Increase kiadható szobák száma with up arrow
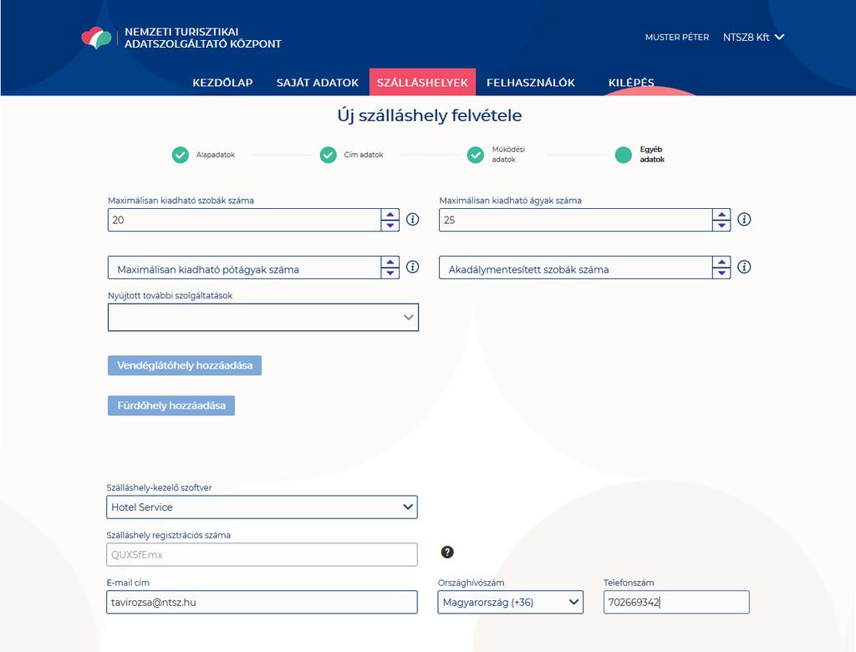Viewport: 856px width, 652px height. [x=390, y=215]
